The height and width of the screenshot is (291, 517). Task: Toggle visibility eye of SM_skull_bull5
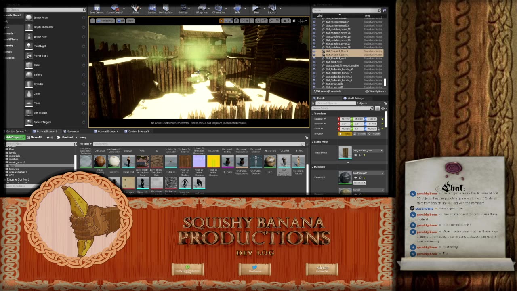[314, 62]
